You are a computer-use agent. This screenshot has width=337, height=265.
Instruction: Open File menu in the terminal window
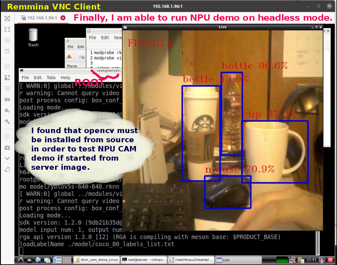(x=25, y=78)
